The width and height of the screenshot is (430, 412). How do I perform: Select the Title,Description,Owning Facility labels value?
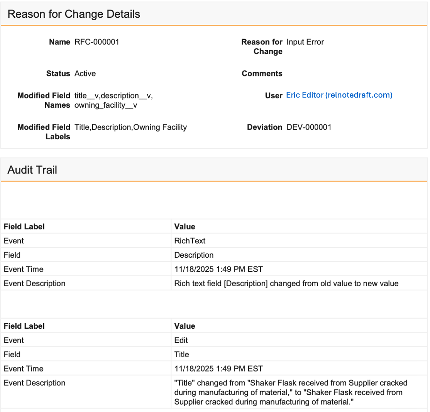(130, 127)
